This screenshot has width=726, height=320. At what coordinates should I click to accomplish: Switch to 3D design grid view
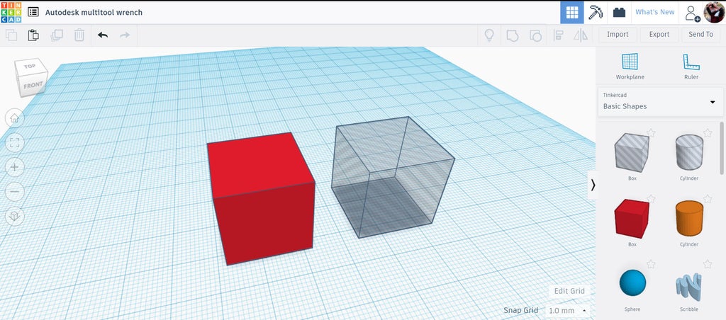(x=572, y=12)
